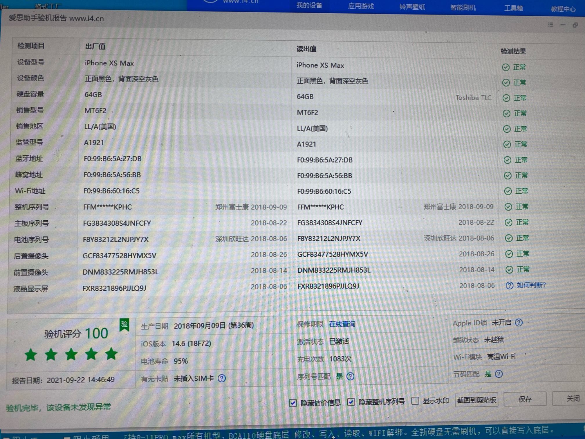585x439 pixels.
Task: Open the 教程中心 tab
Action: [563, 9]
